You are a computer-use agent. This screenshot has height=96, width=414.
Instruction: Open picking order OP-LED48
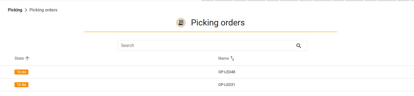tap(227, 72)
